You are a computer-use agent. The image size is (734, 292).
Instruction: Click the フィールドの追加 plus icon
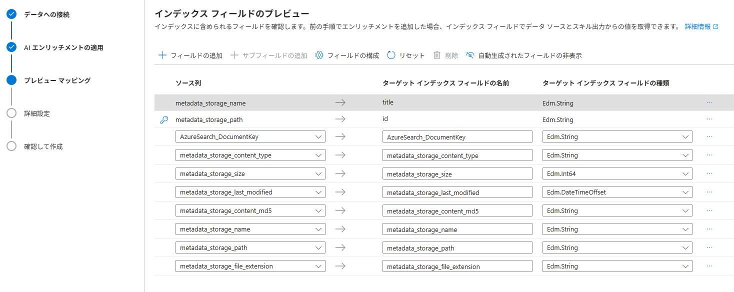pos(162,55)
